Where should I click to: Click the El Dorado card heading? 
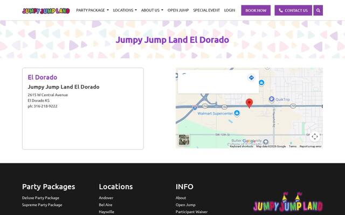pyautogui.click(x=42, y=77)
